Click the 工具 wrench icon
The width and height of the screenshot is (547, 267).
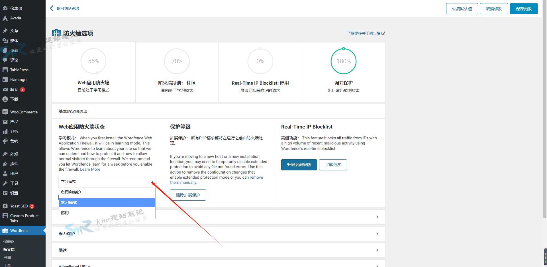coord(5,183)
